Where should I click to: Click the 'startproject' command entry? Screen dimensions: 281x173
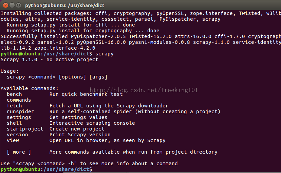pos(25,129)
